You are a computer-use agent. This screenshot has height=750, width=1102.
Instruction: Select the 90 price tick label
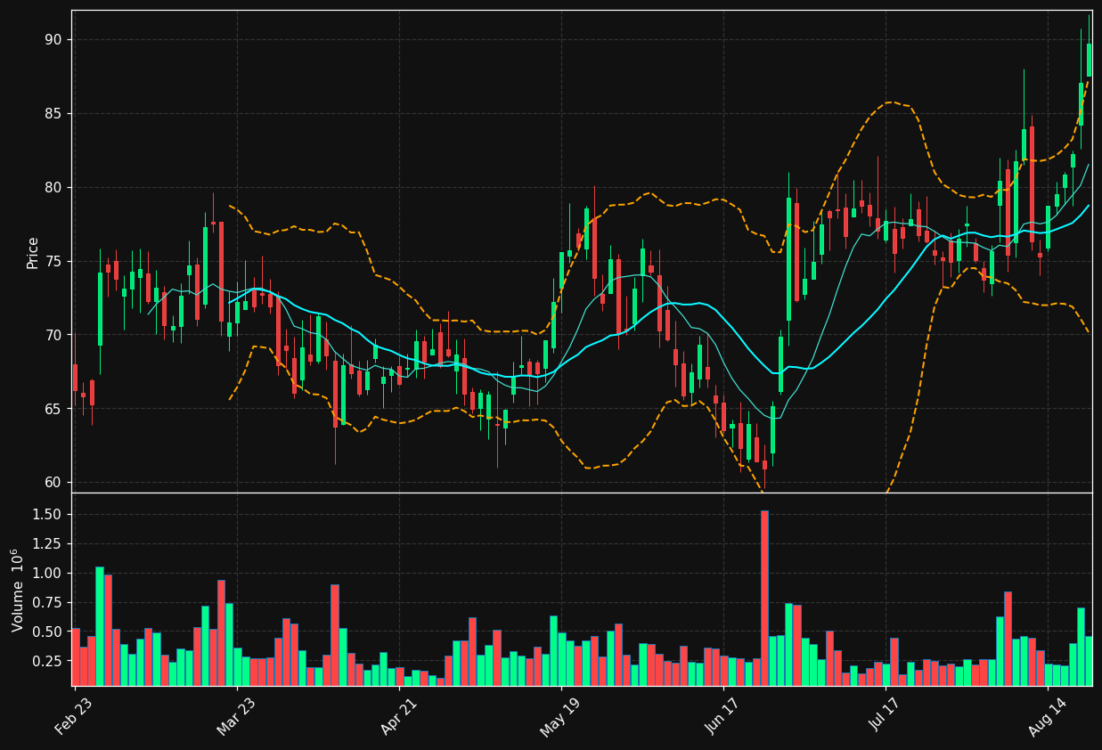click(x=52, y=39)
